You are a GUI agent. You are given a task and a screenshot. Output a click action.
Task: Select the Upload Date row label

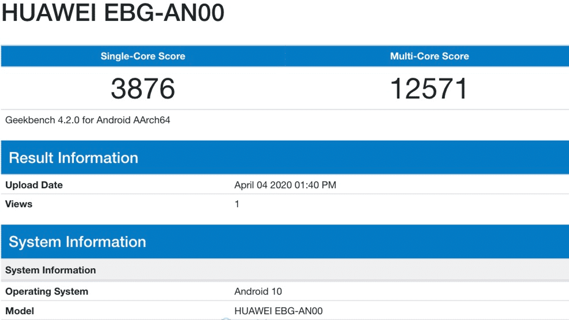click(34, 185)
